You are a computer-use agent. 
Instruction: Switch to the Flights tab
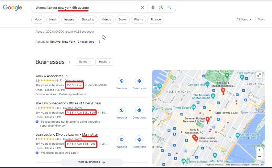click(138, 20)
